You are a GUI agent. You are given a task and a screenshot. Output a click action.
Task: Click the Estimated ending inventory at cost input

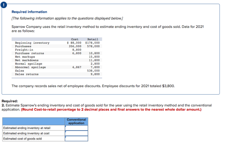click(76, 133)
